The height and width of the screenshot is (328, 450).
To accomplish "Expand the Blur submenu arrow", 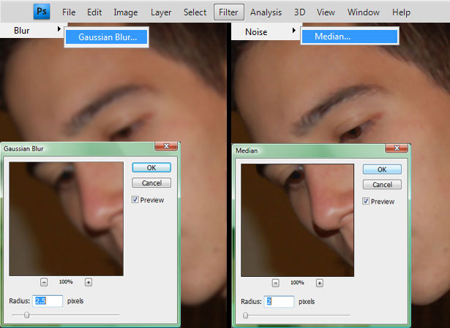I will [59, 29].
